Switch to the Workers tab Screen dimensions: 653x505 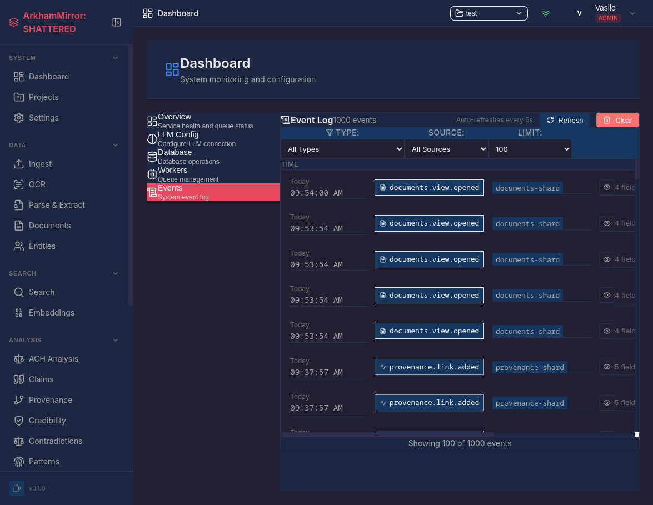[213, 174]
